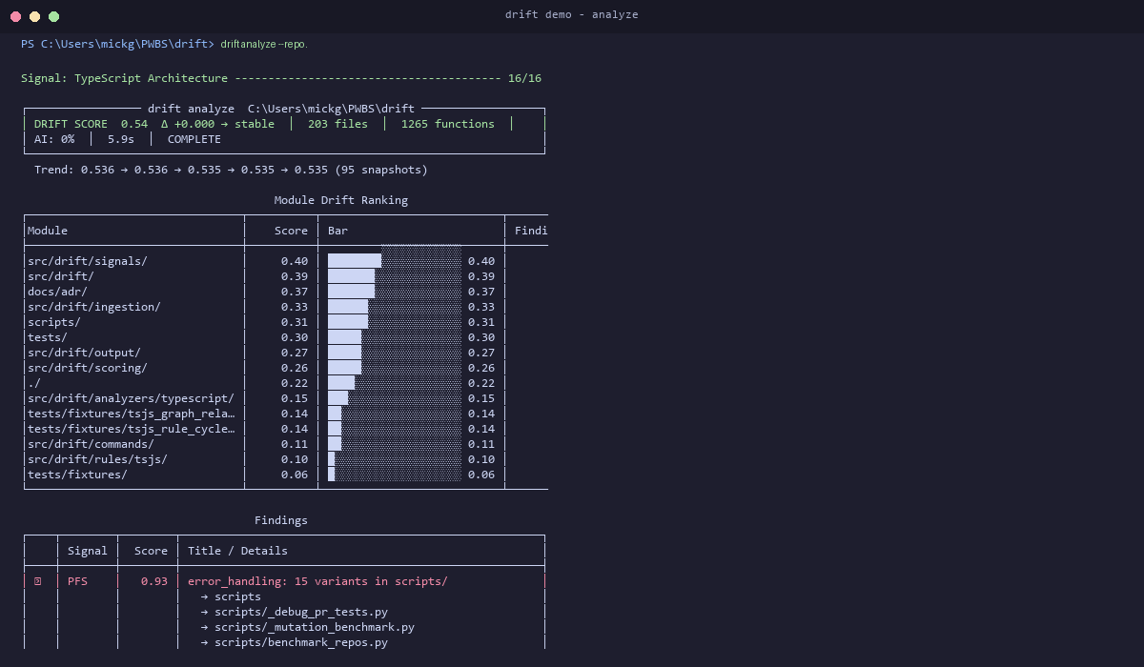Click the PFS finding severity icon
Image resolution: width=1144 pixels, height=667 pixels.
pyautogui.click(x=39, y=580)
